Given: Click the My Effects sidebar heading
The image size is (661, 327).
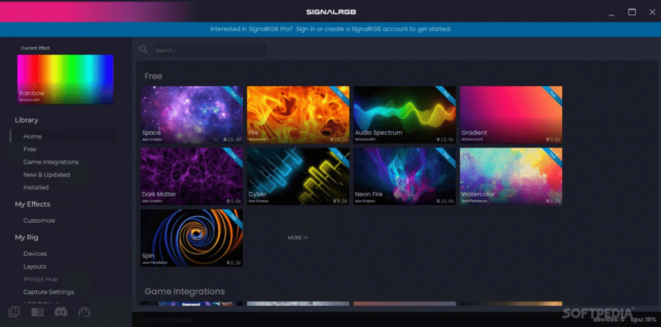Looking at the screenshot, I should coord(32,204).
